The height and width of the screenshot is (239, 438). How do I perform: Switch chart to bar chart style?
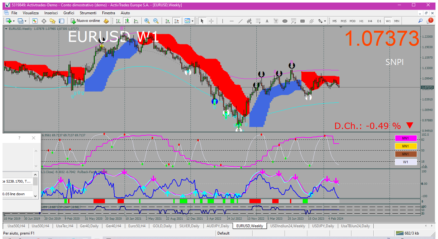tap(118, 21)
